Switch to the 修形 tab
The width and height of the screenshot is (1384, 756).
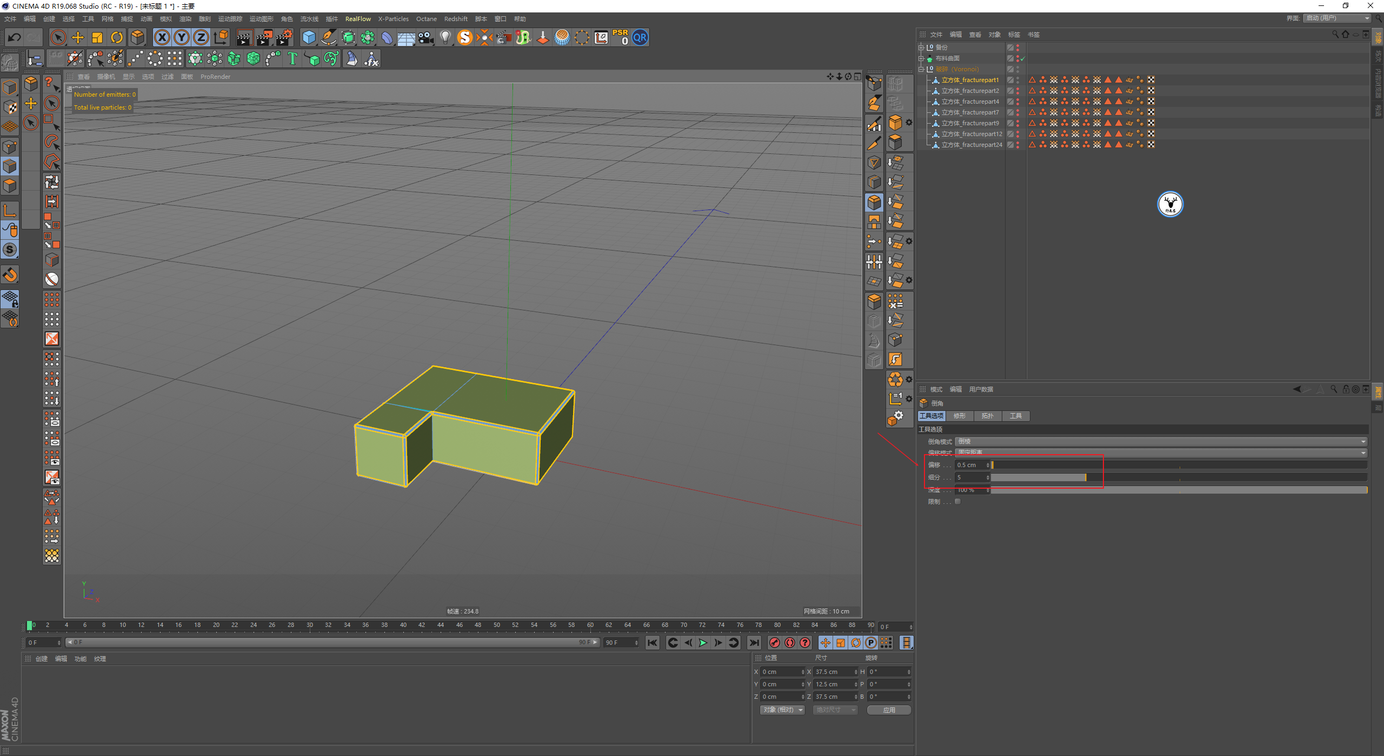click(x=960, y=416)
